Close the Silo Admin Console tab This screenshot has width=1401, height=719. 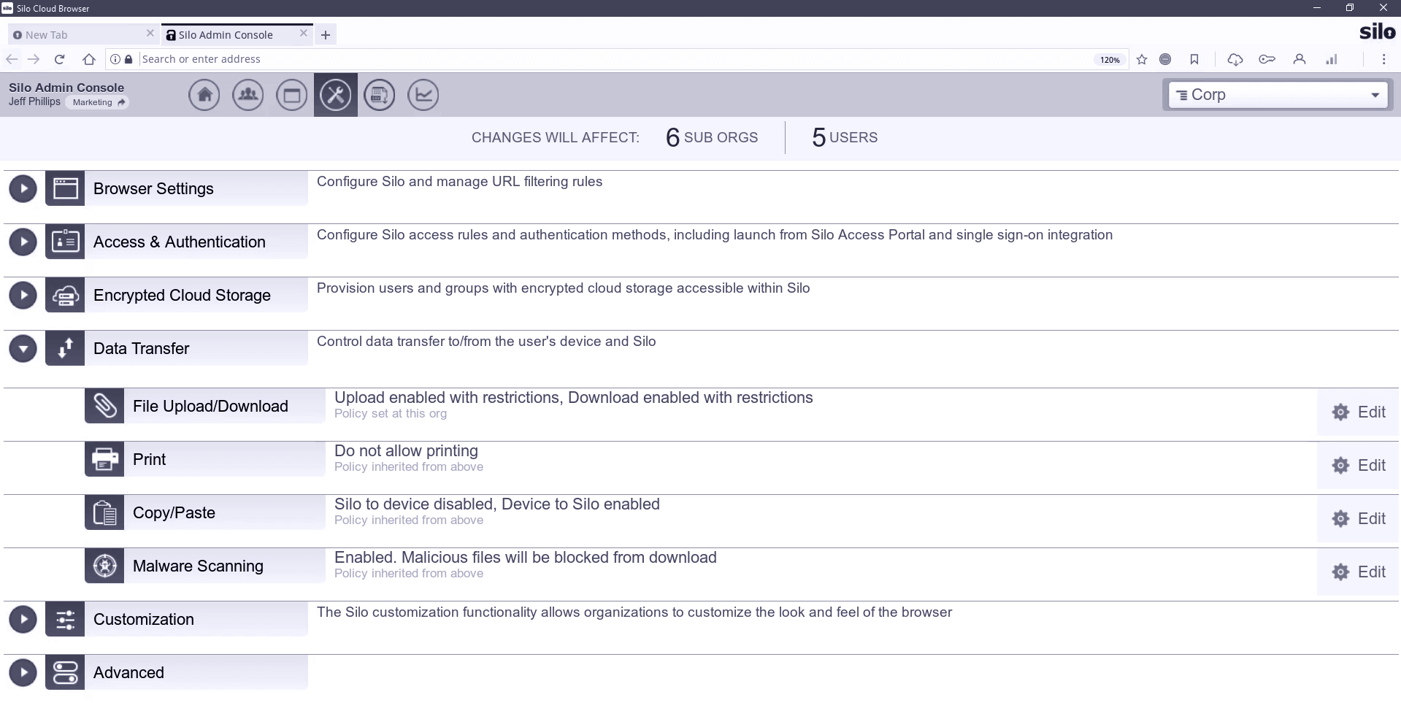coord(304,34)
